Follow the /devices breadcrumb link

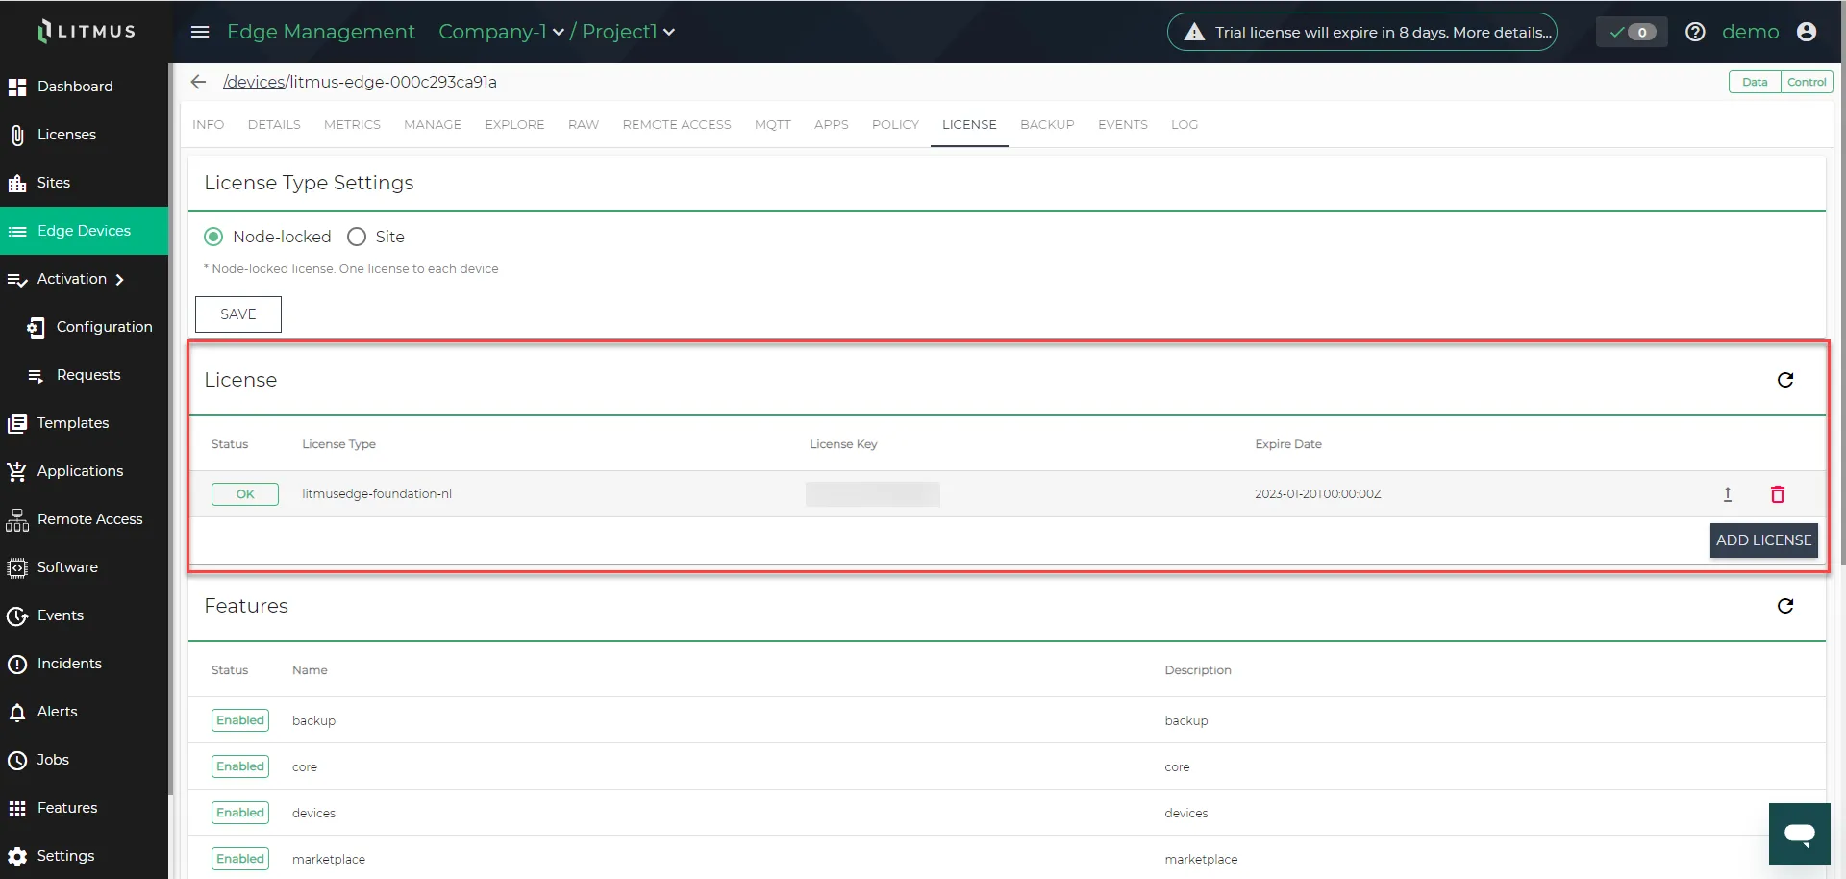click(254, 82)
